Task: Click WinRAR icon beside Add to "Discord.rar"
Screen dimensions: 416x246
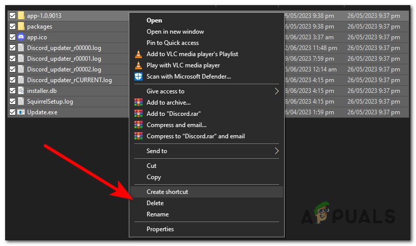Action: pos(138,113)
